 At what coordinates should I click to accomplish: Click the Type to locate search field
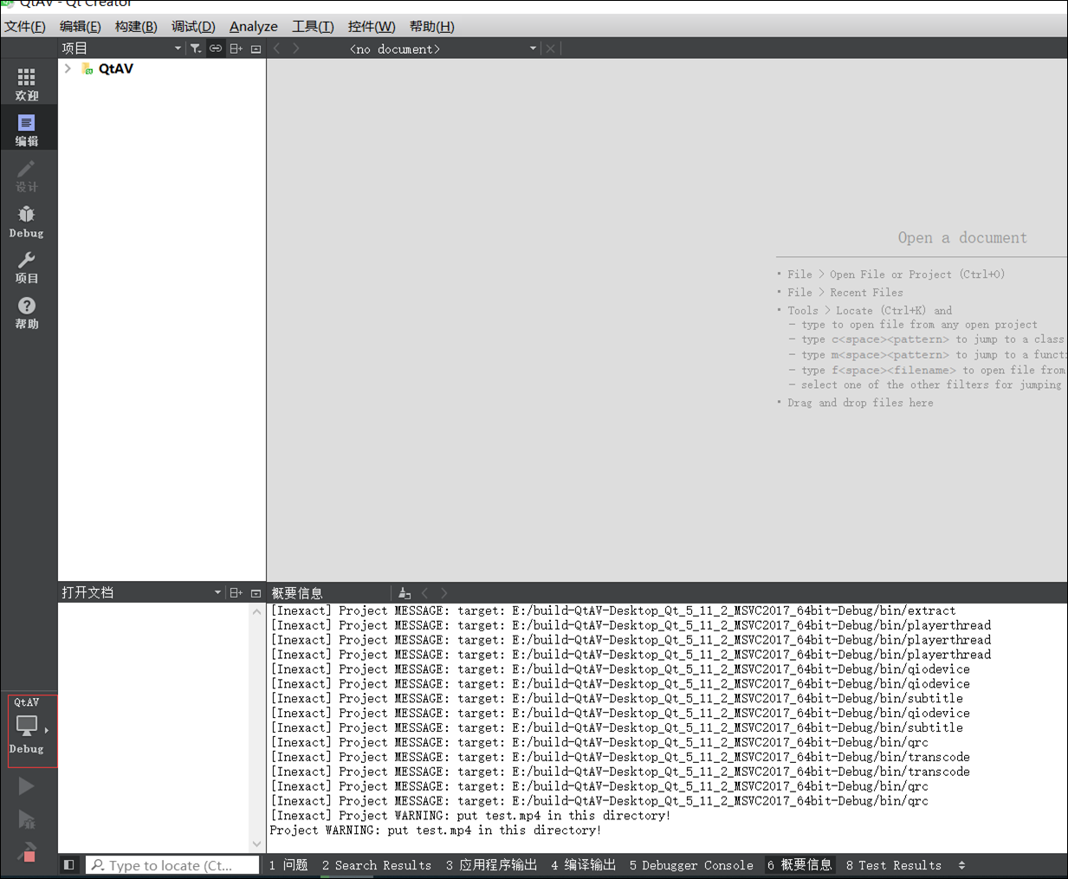pyautogui.click(x=172, y=865)
